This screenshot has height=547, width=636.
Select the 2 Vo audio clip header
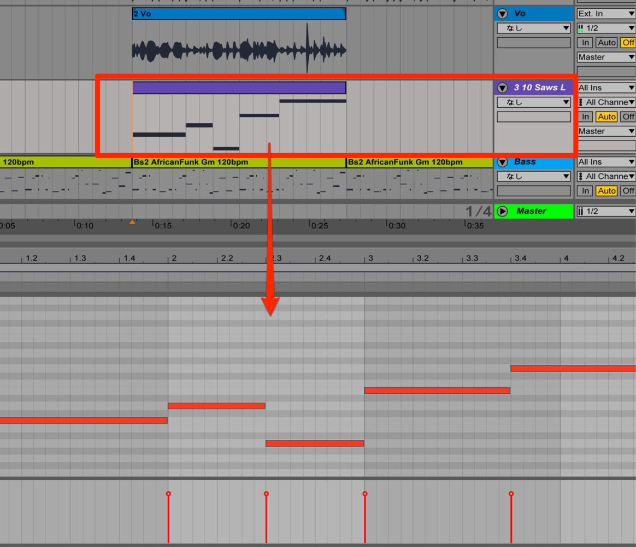[x=239, y=14]
